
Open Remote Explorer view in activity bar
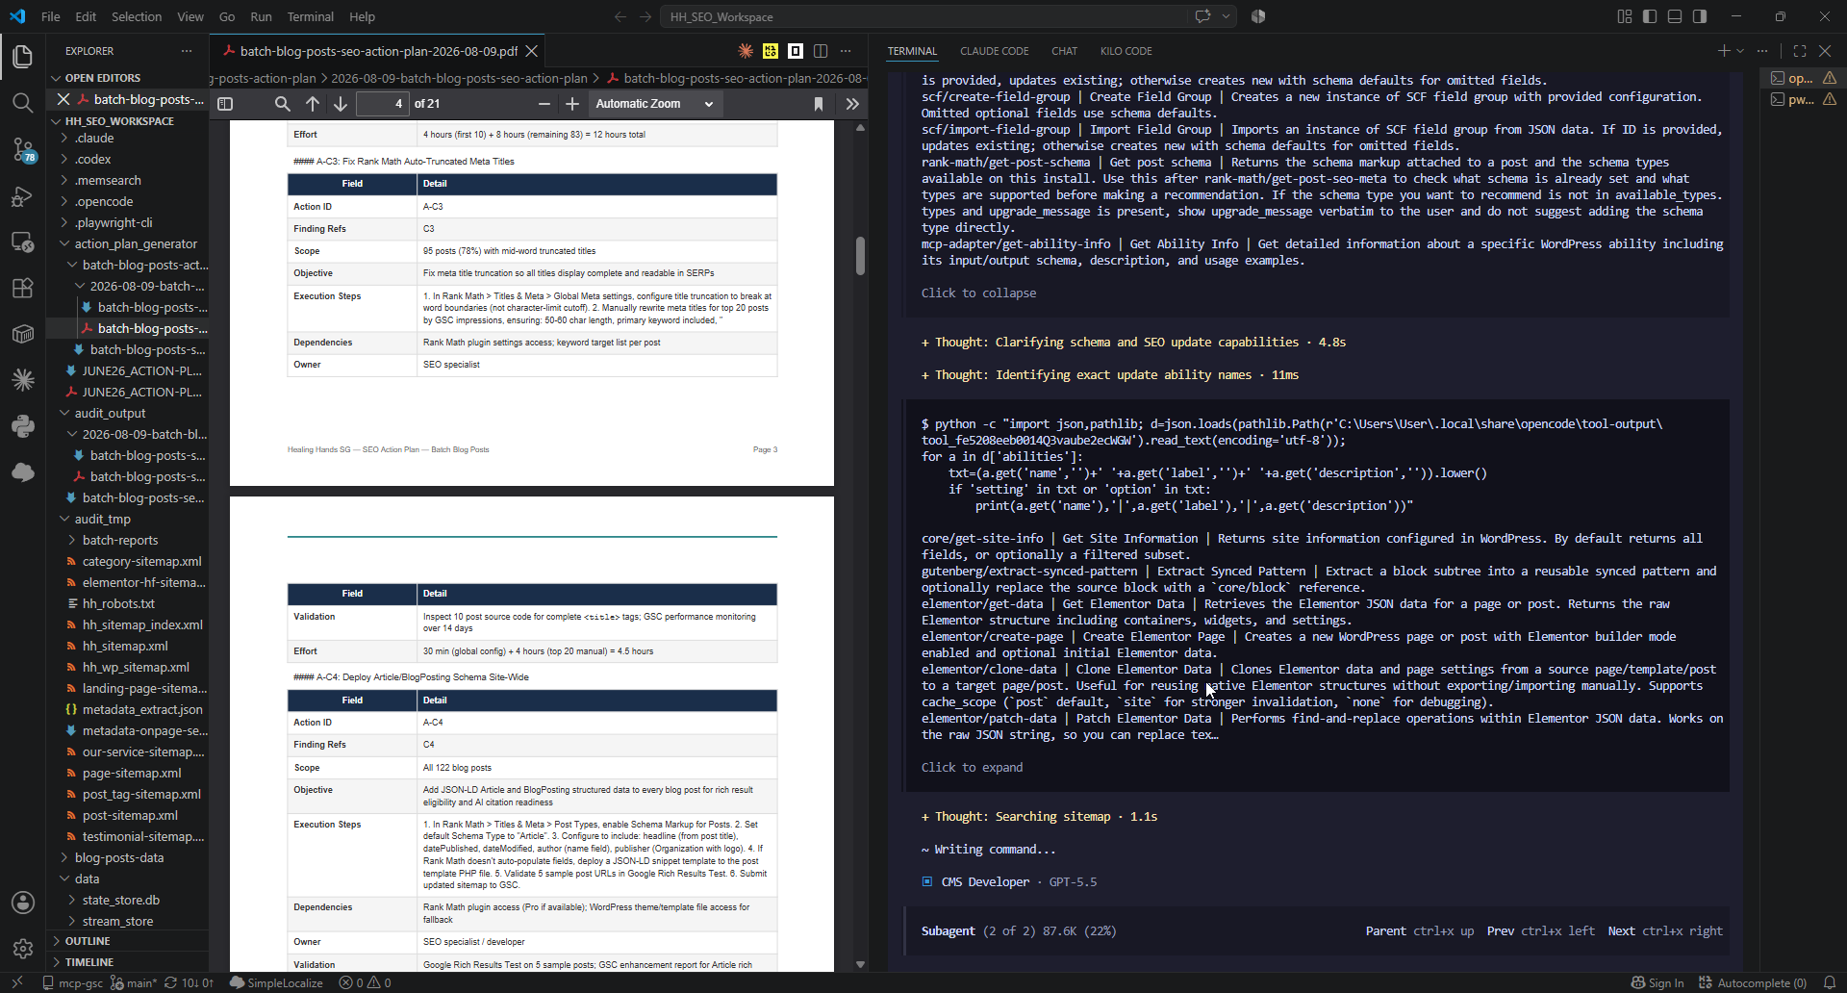pos(23,242)
